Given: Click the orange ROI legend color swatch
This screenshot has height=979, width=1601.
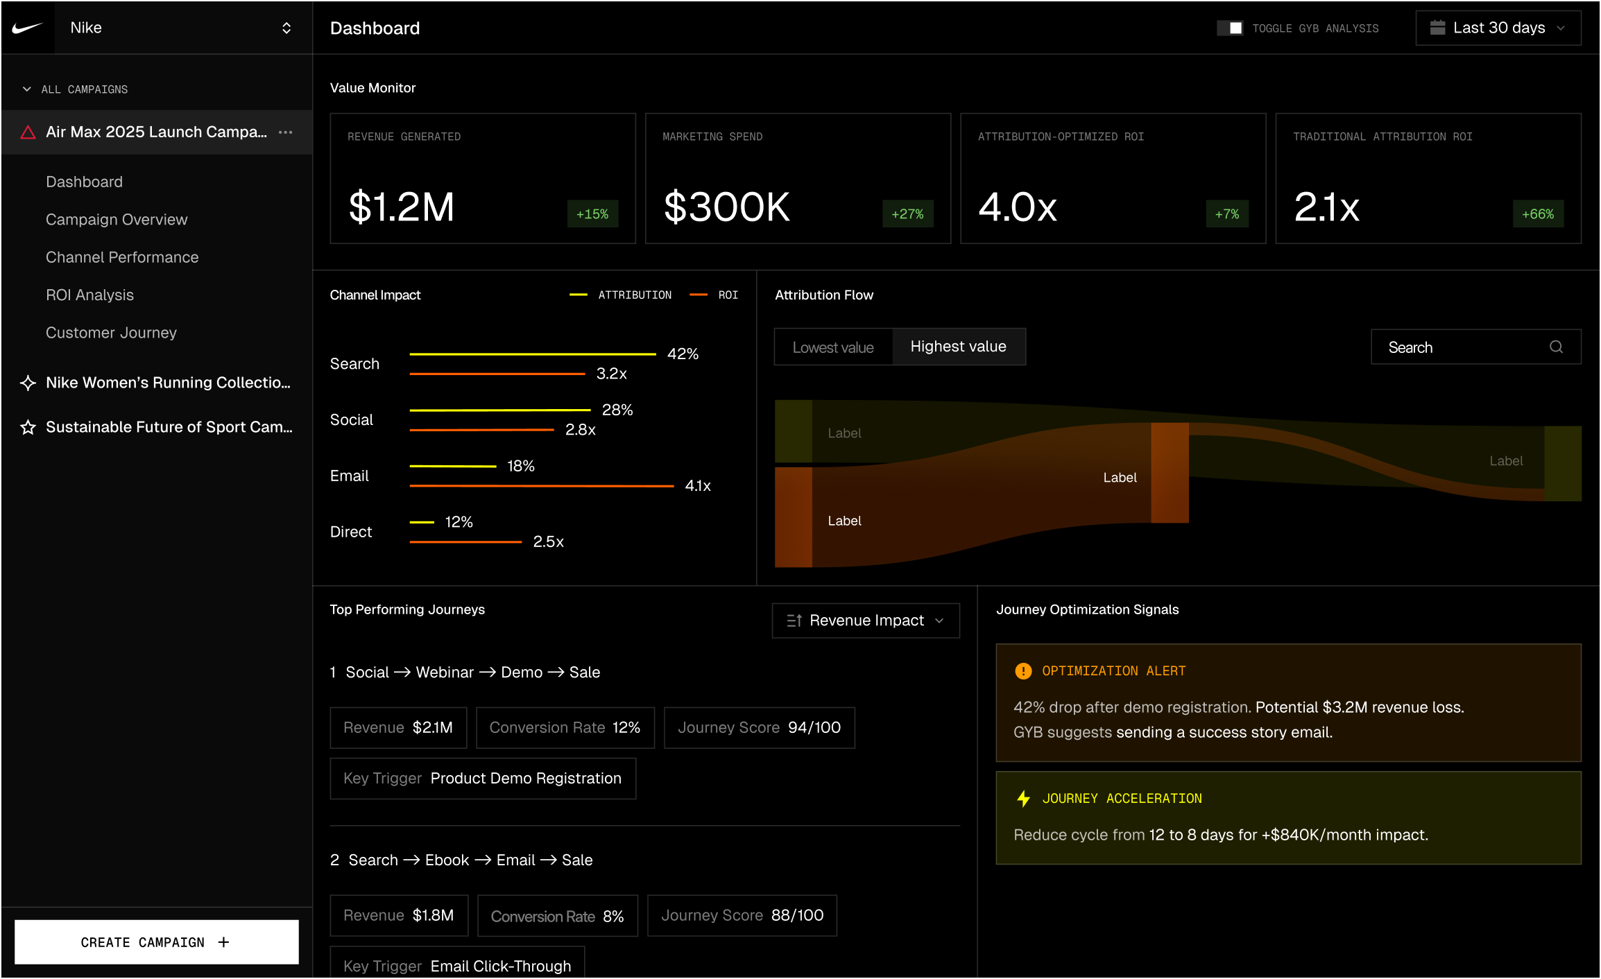Looking at the screenshot, I should pyautogui.click(x=698, y=295).
